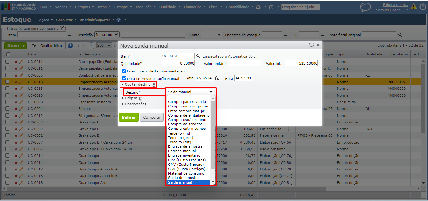
Task: Click the warning triangle alert icon
Action: click(414, 7)
